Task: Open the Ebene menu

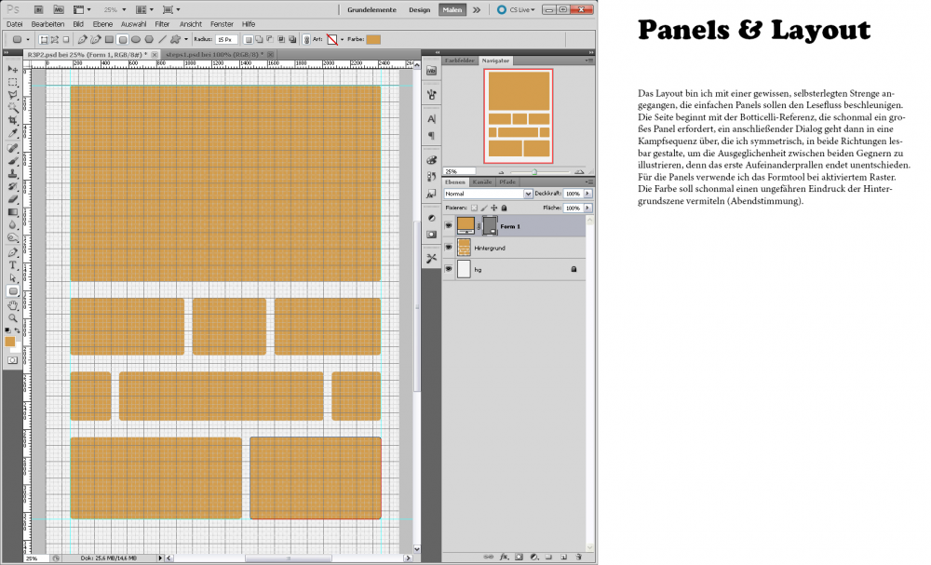Action: (102, 24)
